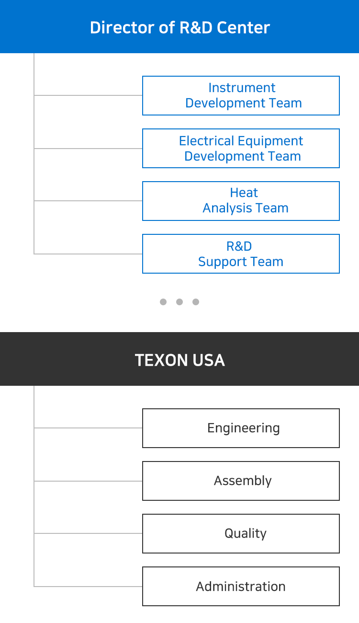Select the Engineering department box
Screen dimensions: 359x623
241,428
